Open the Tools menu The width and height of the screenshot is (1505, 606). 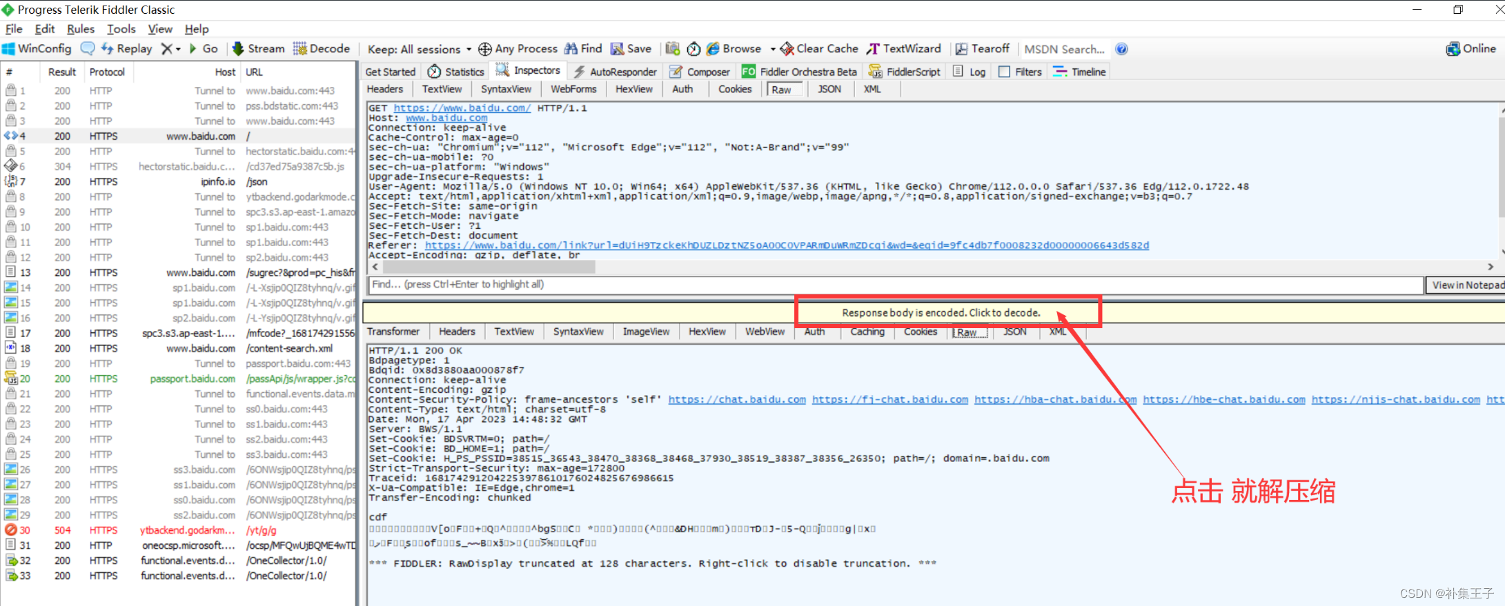tap(121, 29)
